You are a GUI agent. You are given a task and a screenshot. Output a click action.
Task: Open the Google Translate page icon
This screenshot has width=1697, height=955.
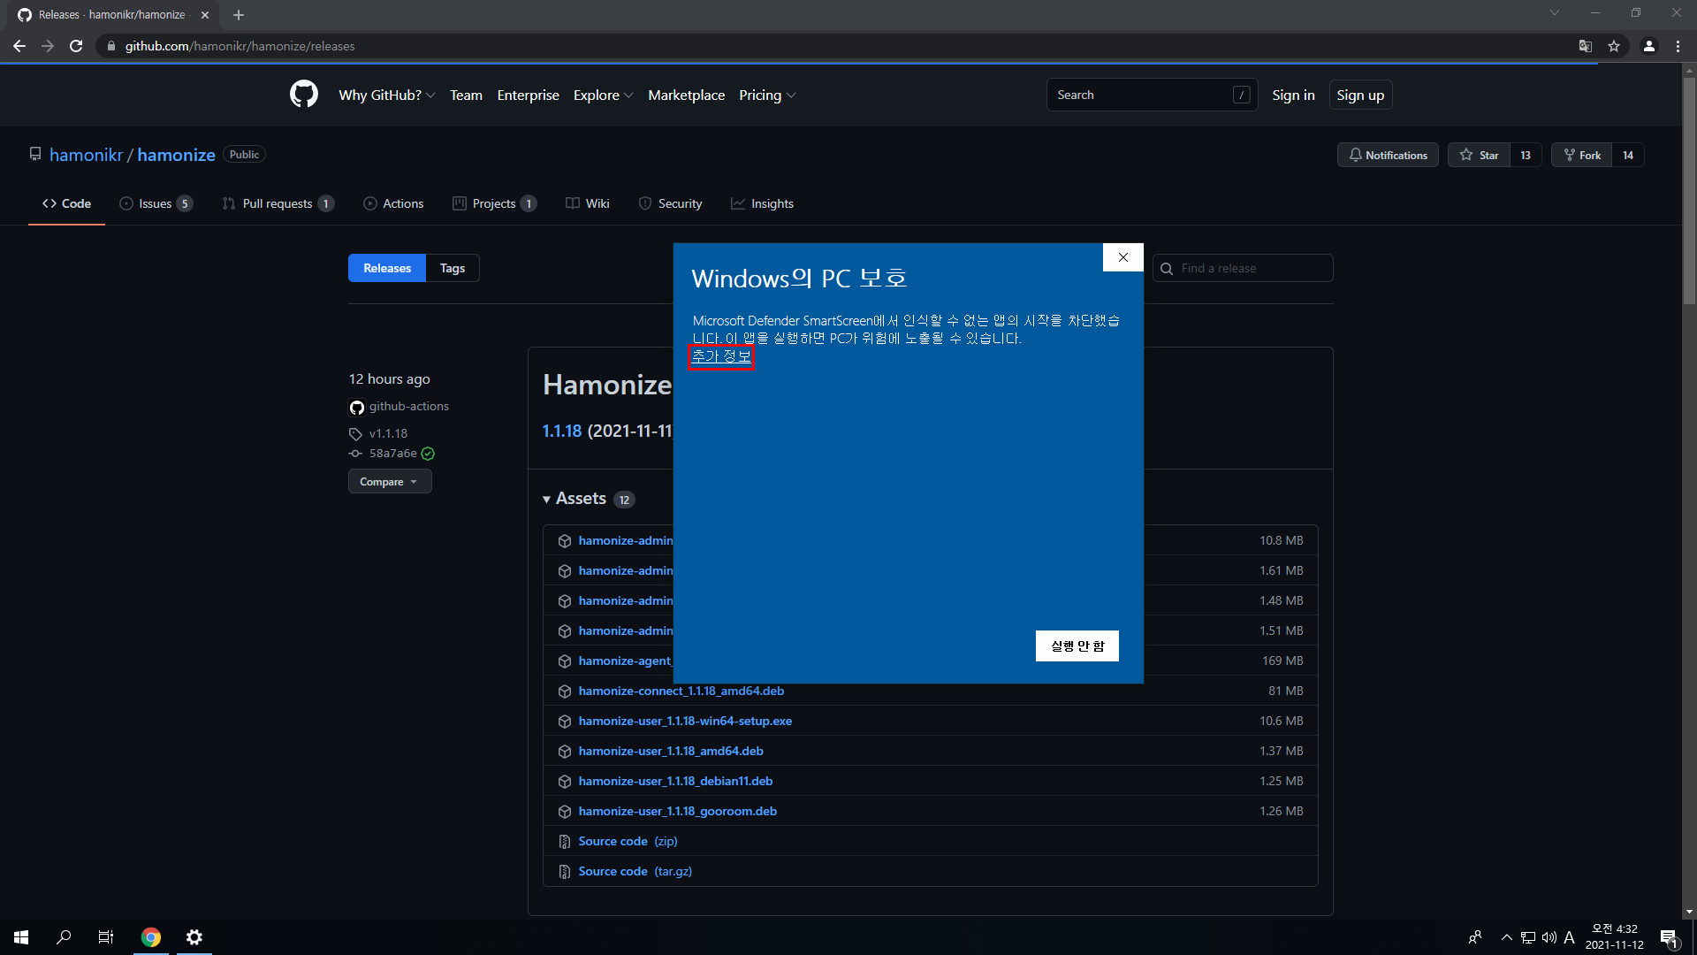click(1586, 46)
